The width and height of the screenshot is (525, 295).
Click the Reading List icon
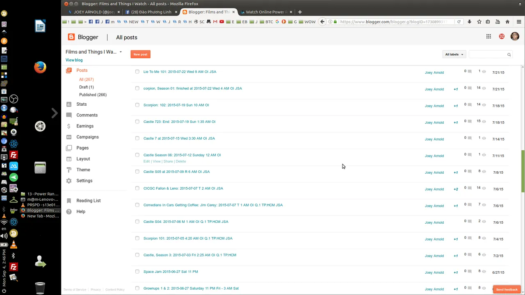(69, 201)
